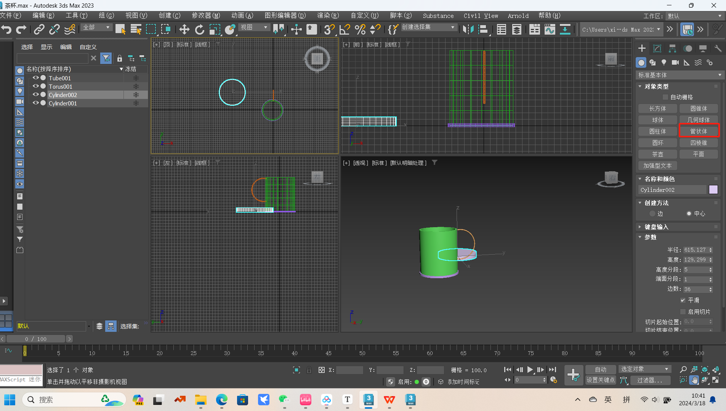Toggle the Angle Snap tool
This screenshot has width=726, height=411.
(345, 29)
